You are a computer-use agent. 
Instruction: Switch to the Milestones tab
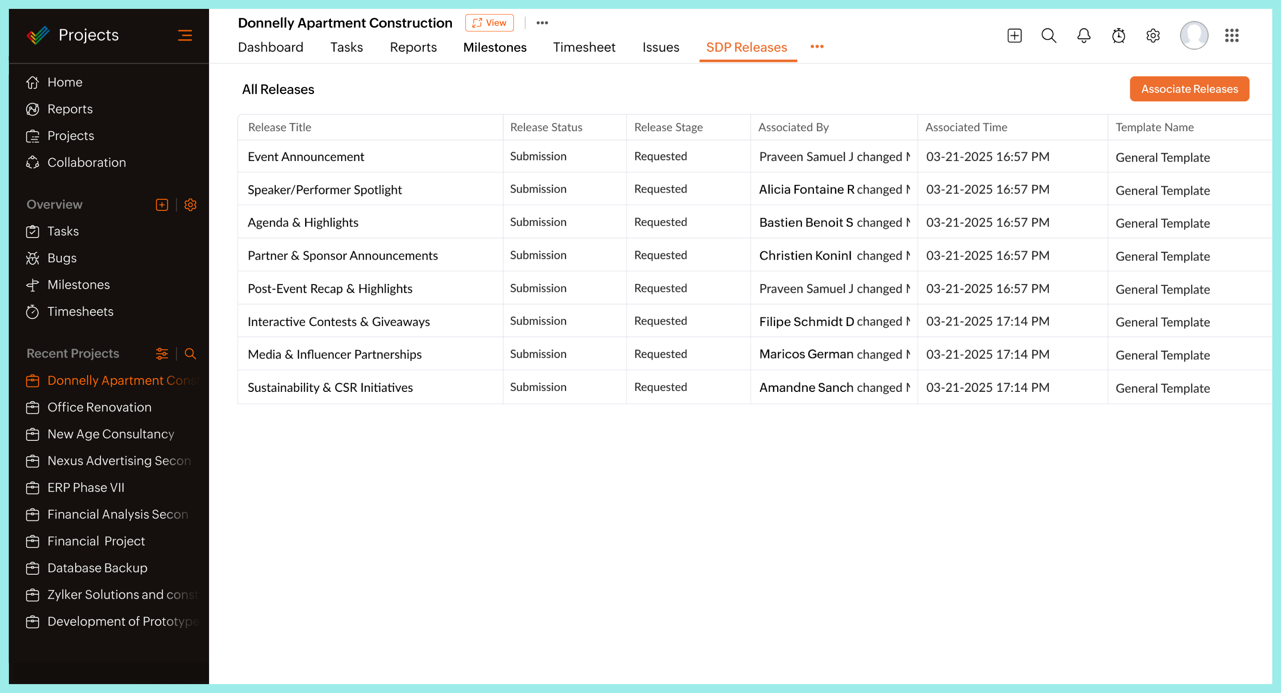pyautogui.click(x=494, y=47)
